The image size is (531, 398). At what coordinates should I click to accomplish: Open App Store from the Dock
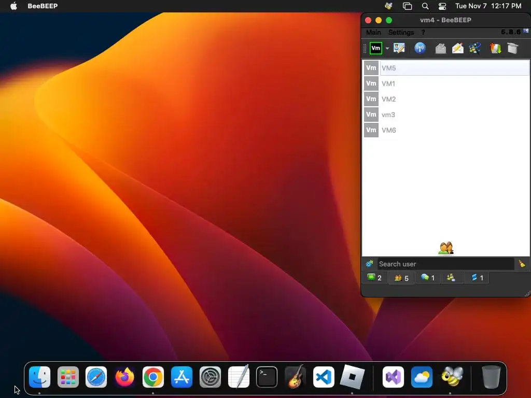pyautogui.click(x=181, y=377)
